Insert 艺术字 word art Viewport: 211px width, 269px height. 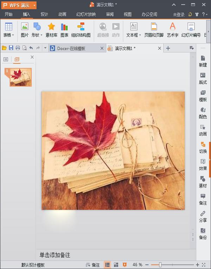[x=173, y=30]
